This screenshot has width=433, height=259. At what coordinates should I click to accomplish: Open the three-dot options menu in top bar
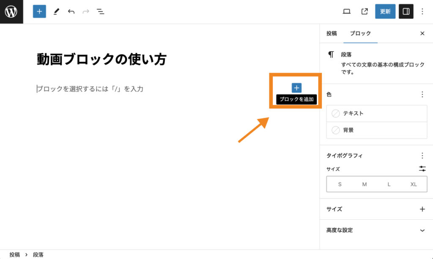coord(422,11)
